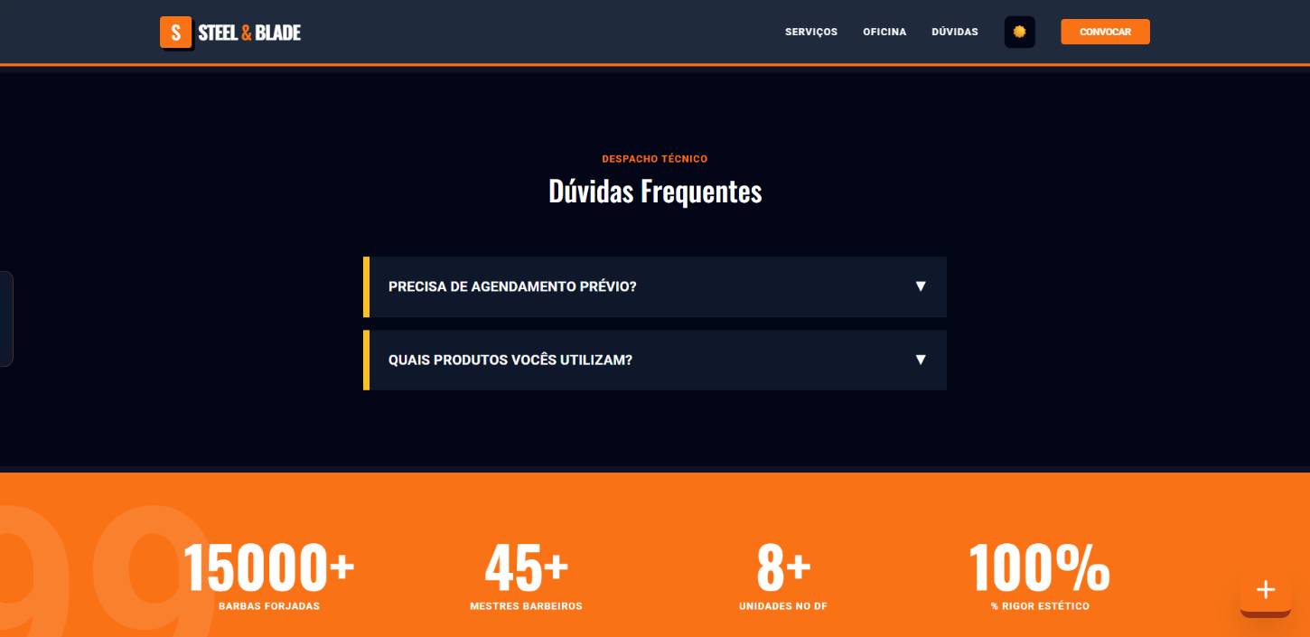Open the floating plus button

1265,590
